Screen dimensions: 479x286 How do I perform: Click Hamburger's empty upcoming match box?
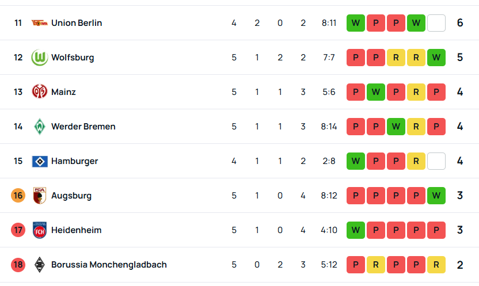tap(436, 161)
